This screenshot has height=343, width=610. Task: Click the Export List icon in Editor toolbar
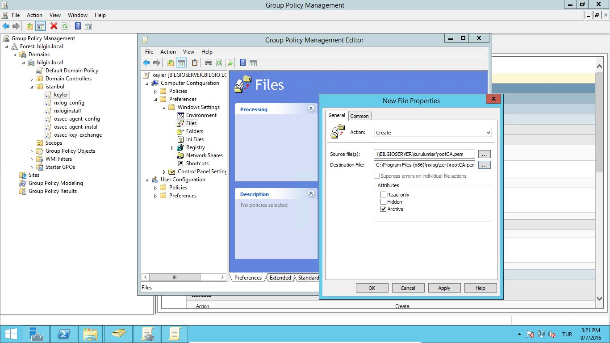(229, 63)
